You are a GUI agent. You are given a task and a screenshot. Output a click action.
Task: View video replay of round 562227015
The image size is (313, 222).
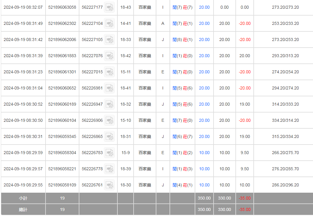[109, 72]
